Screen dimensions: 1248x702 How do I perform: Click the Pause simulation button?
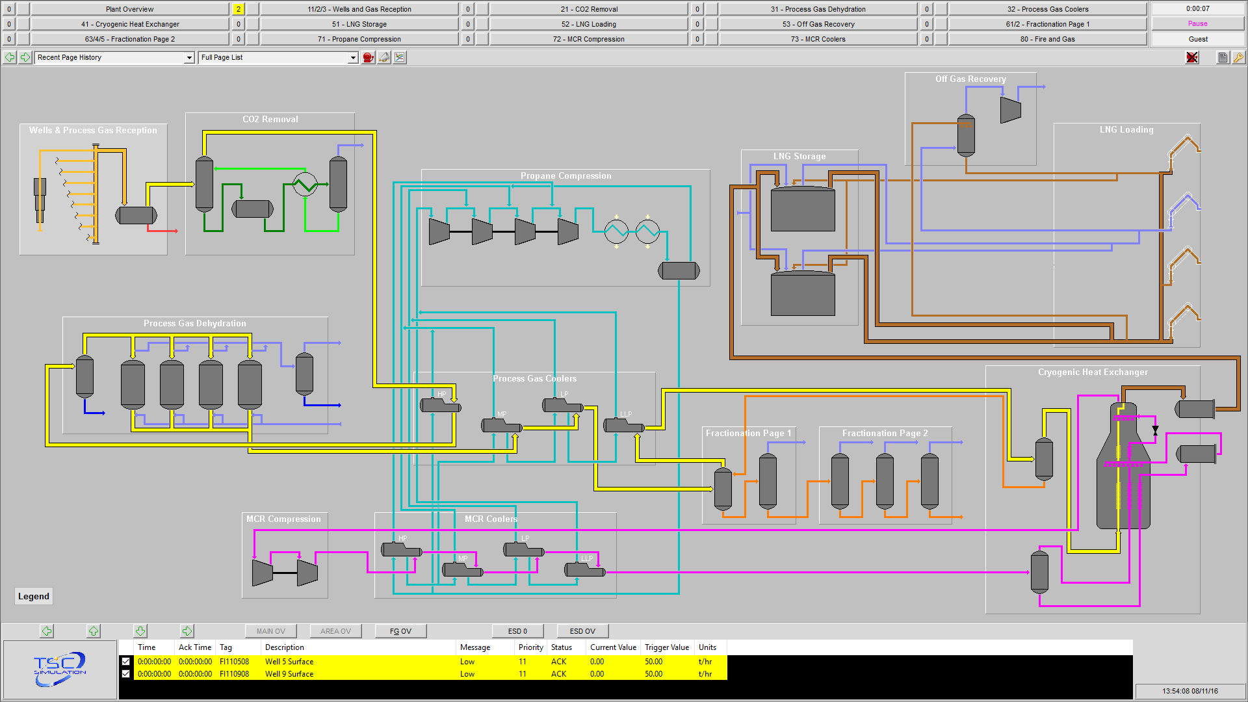click(x=1198, y=24)
